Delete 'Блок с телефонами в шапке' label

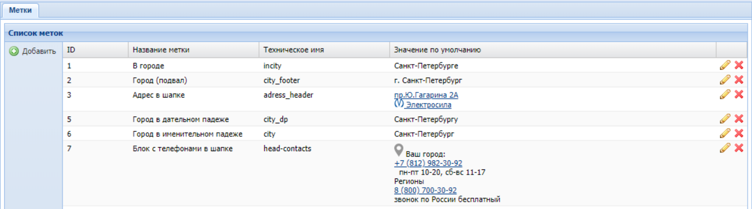[x=739, y=148]
